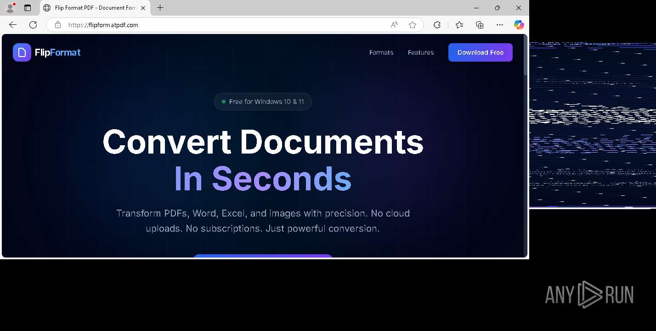Open Features navigation link

[421, 52]
